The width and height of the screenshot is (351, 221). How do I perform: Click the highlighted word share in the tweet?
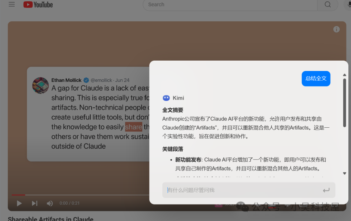coord(134,127)
